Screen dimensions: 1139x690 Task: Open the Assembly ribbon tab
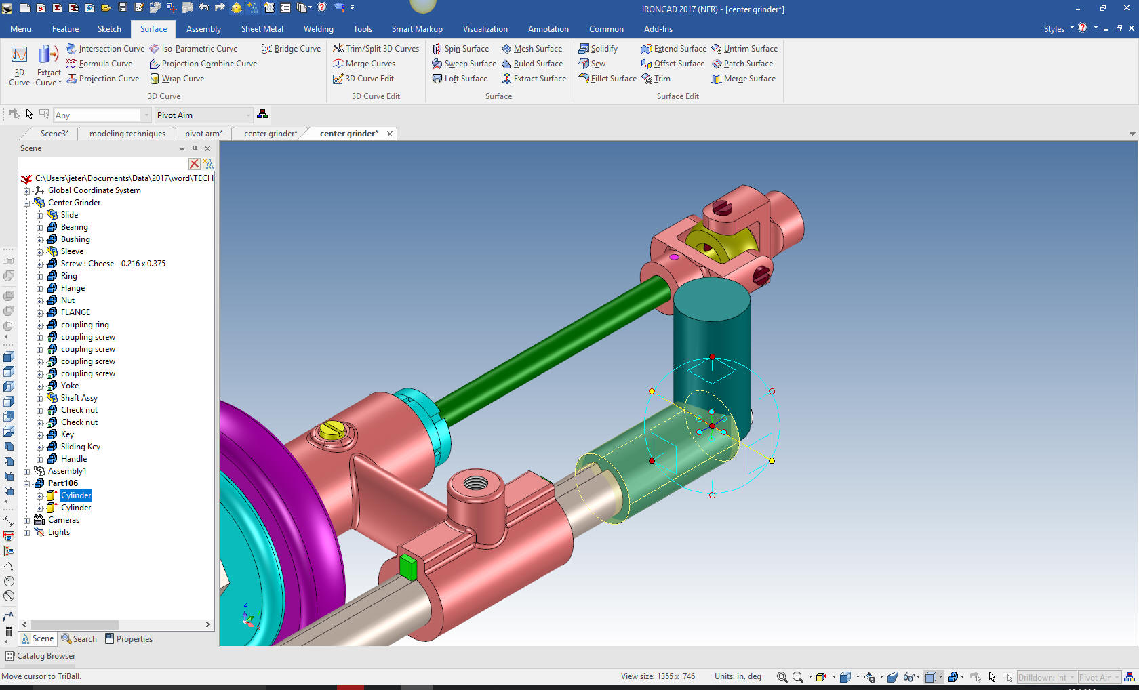(203, 29)
